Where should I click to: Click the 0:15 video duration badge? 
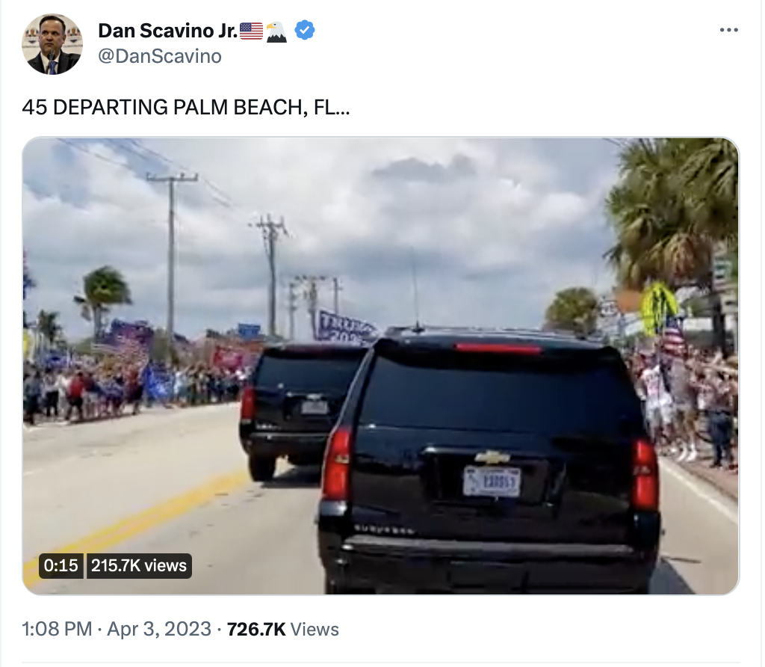[61, 565]
